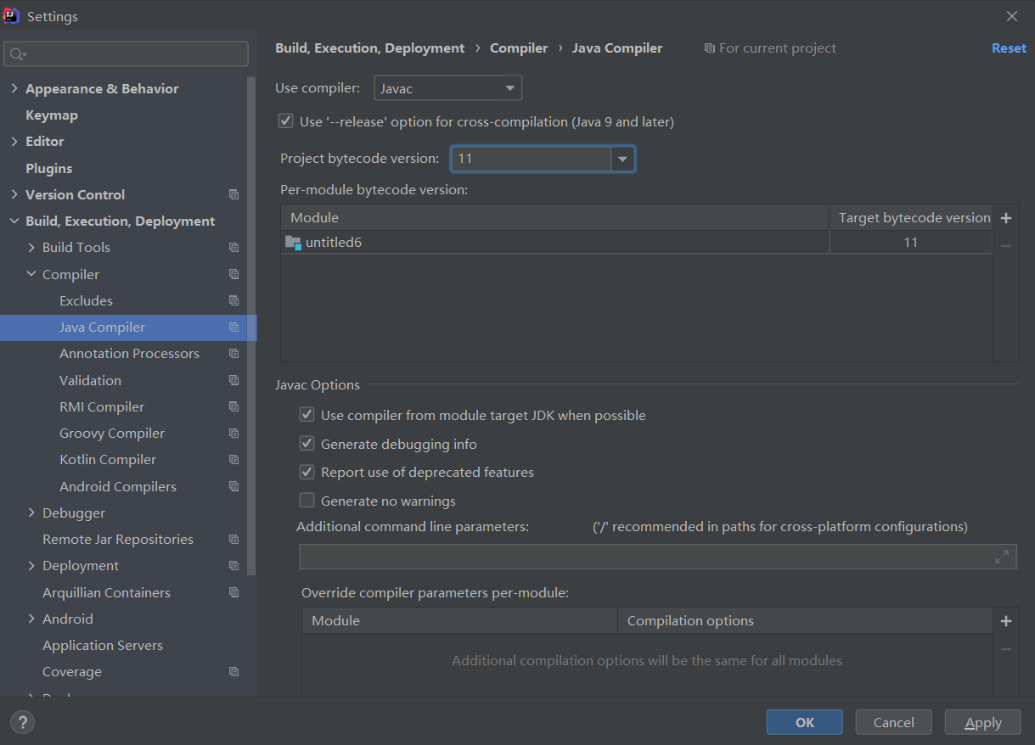
Task: Click the project-level icon beside Version Control
Action: coord(234,195)
